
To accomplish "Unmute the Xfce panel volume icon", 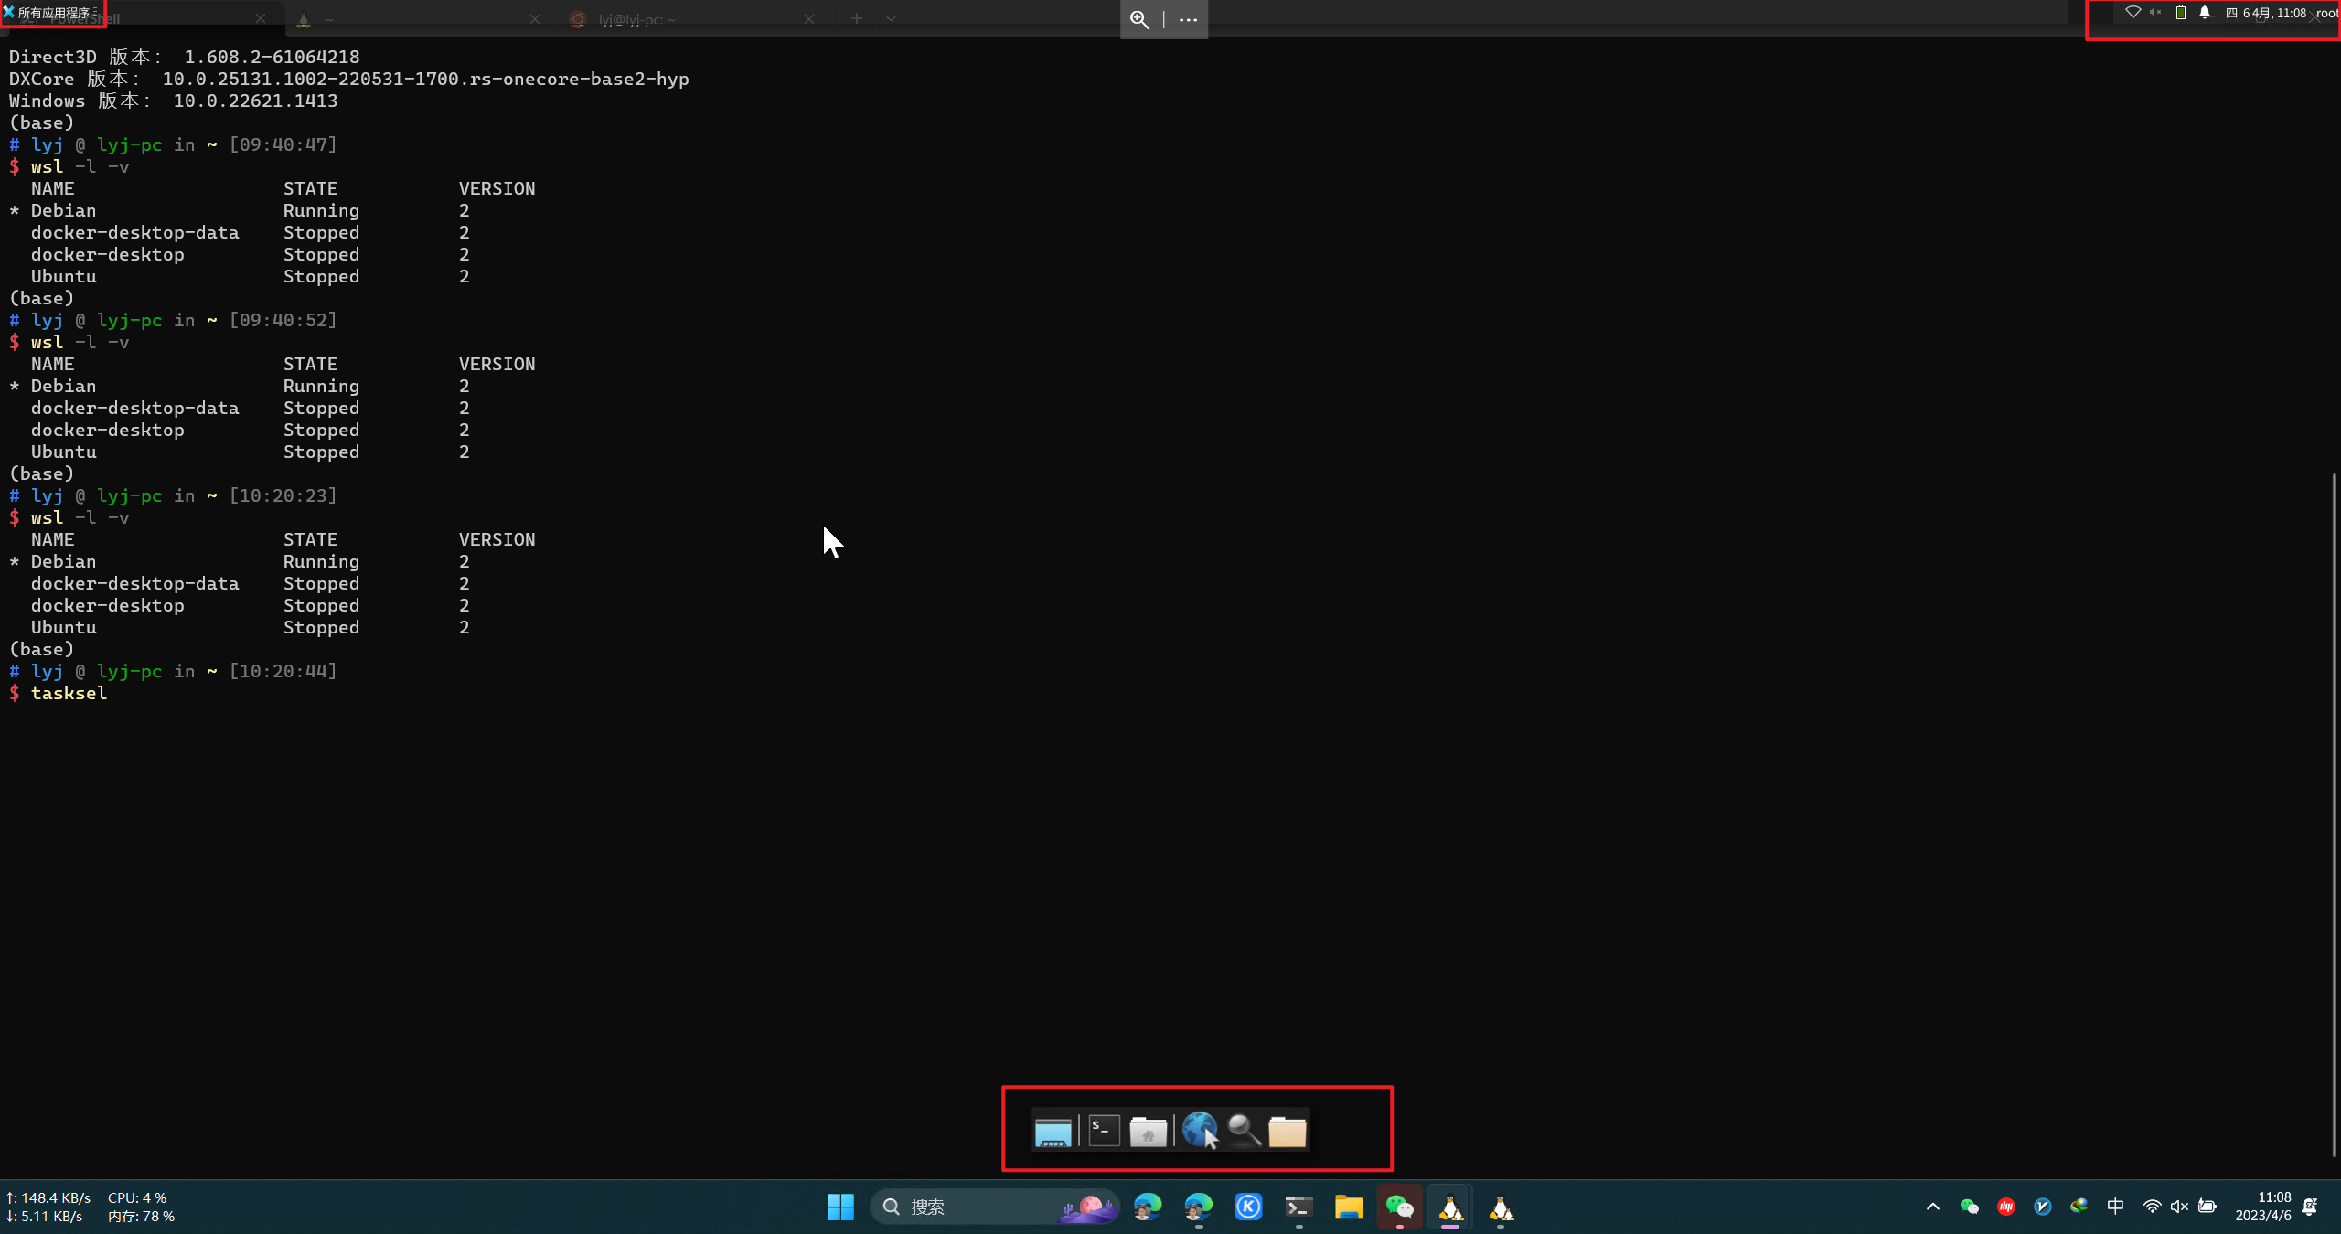I will (2156, 13).
